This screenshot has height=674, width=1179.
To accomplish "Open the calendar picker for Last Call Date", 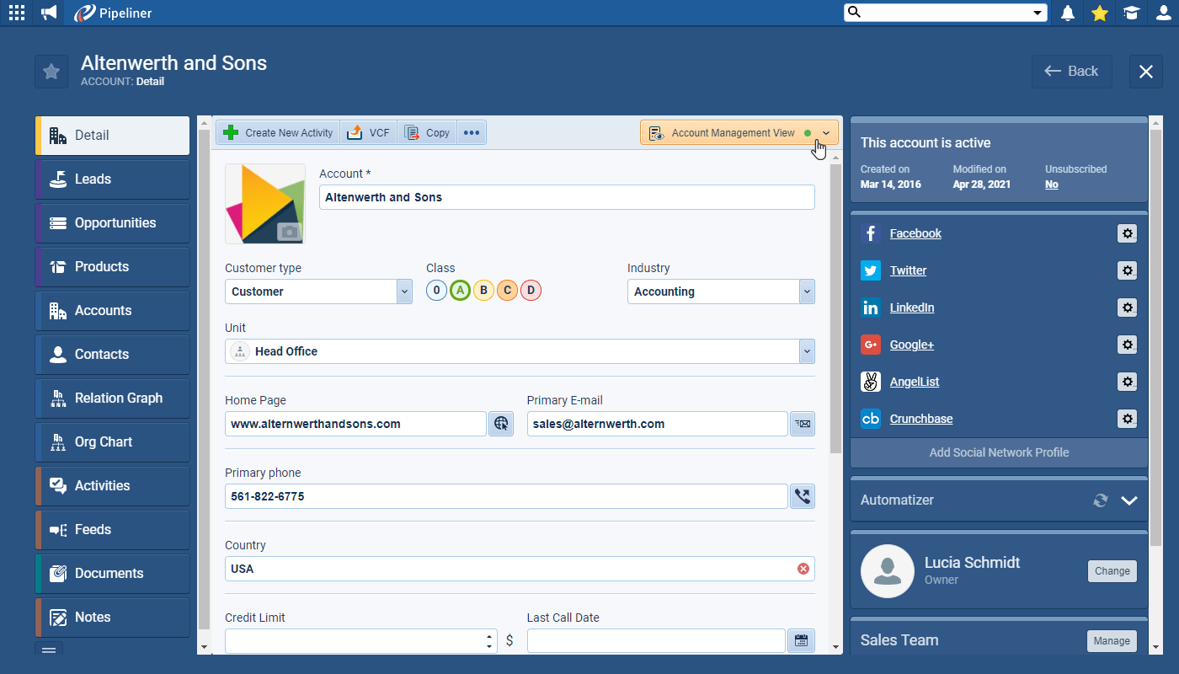I will point(801,640).
